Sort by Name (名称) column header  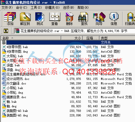pos(31,38)
